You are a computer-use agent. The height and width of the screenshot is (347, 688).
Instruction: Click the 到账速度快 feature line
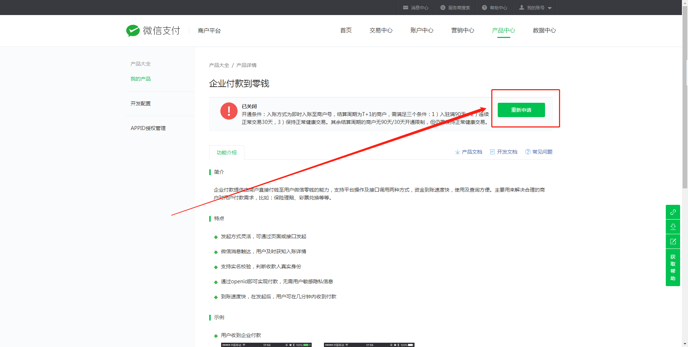click(278, 297)
